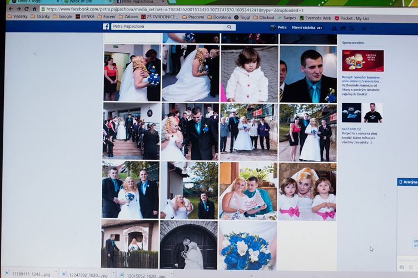The height and width of the screenshot is (278, 418).
Task: Go to Hlavní stránka
Action: tap(303, 28)
